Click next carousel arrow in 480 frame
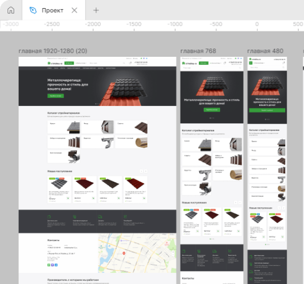Image resolution: width=304 pixels, height=284 pixels. coord(284,208)
